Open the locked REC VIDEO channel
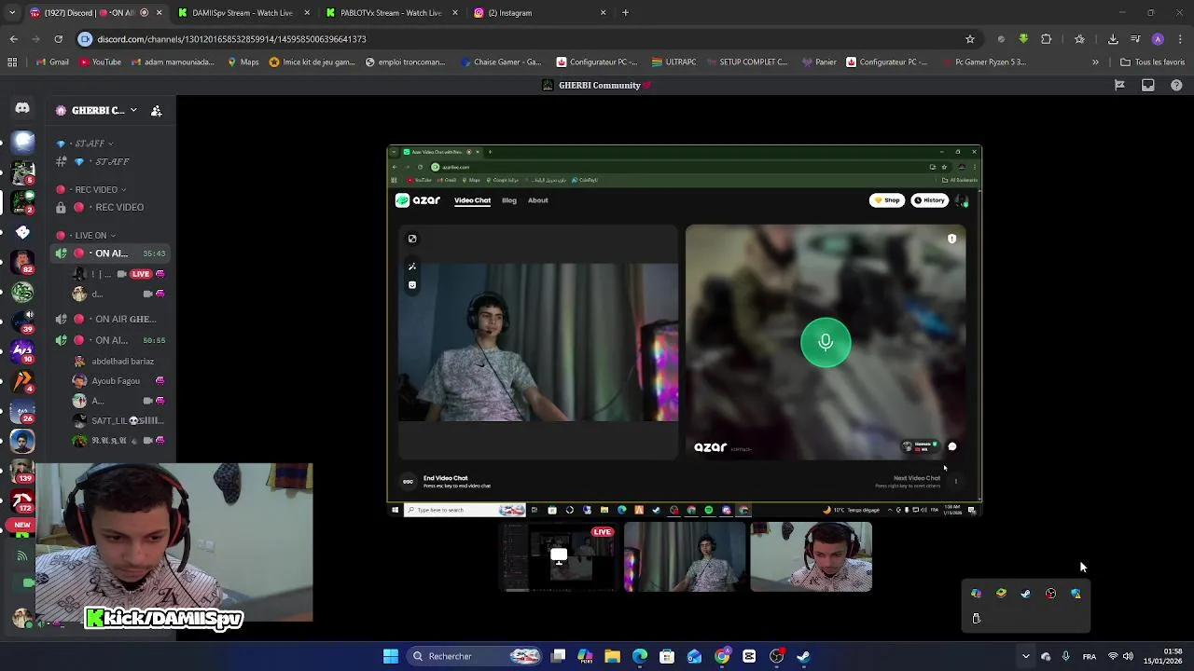 pos(112,208)
